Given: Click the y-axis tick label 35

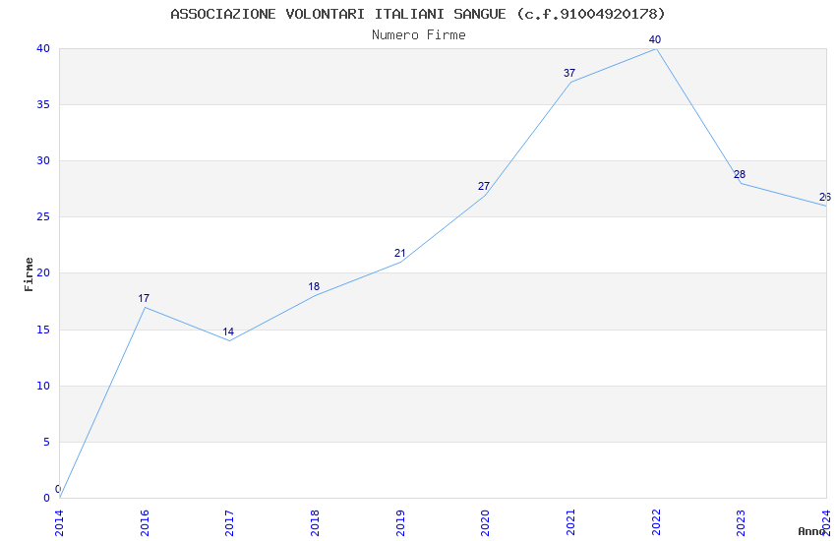Looking at the screenshot, I should (x=43, y=104).
